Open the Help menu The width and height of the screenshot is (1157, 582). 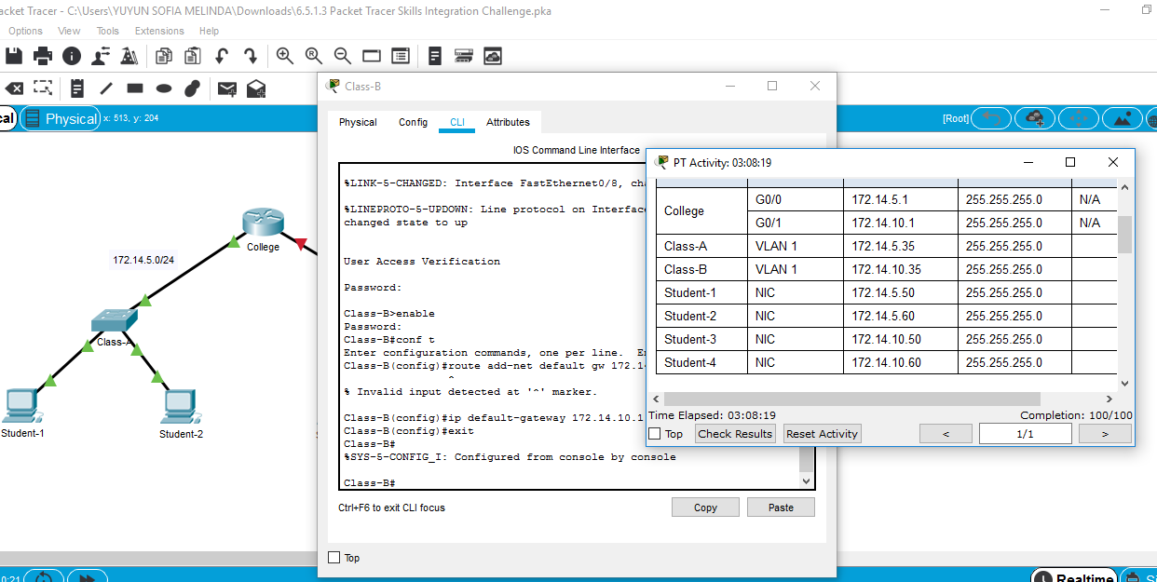(x=209, y=31)
